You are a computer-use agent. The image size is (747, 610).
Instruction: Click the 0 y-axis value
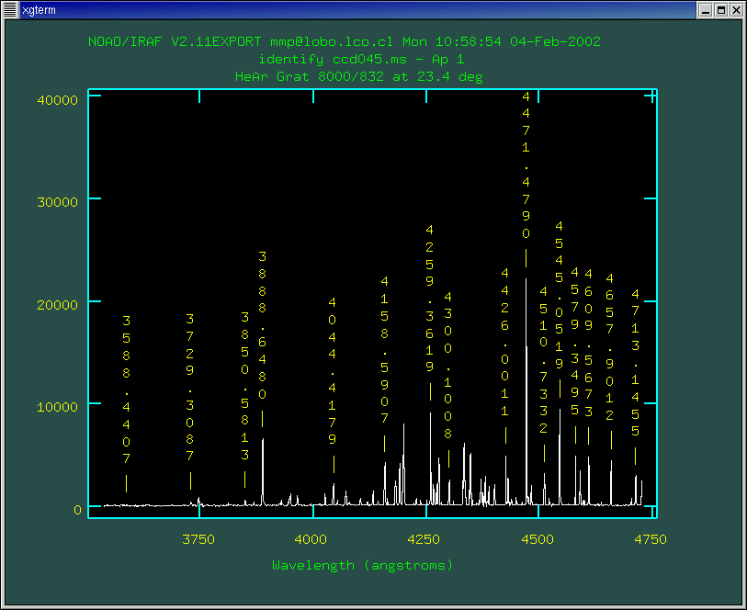(78, 510)
